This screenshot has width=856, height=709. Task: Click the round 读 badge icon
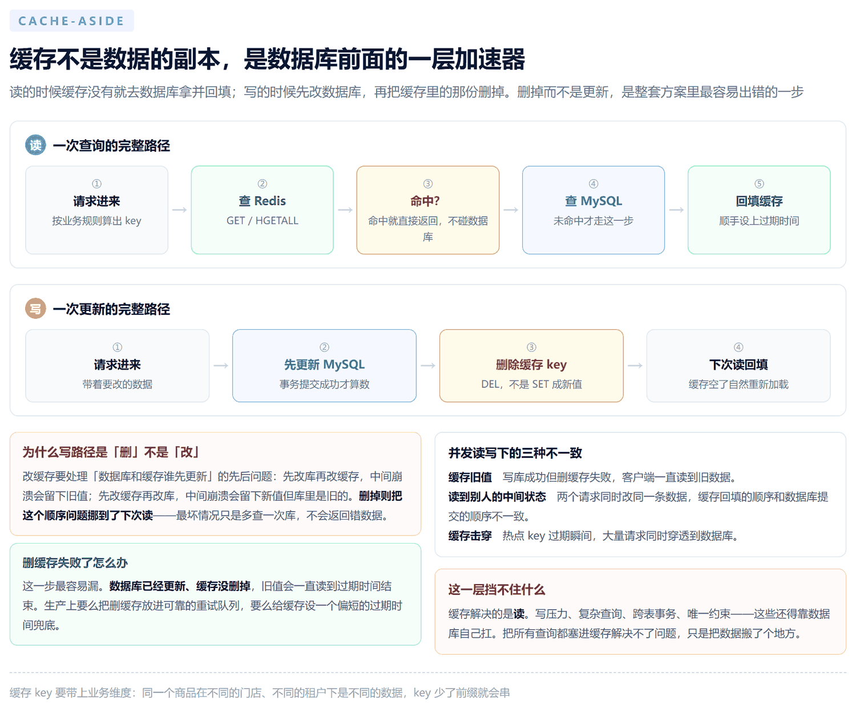[35, 145]
